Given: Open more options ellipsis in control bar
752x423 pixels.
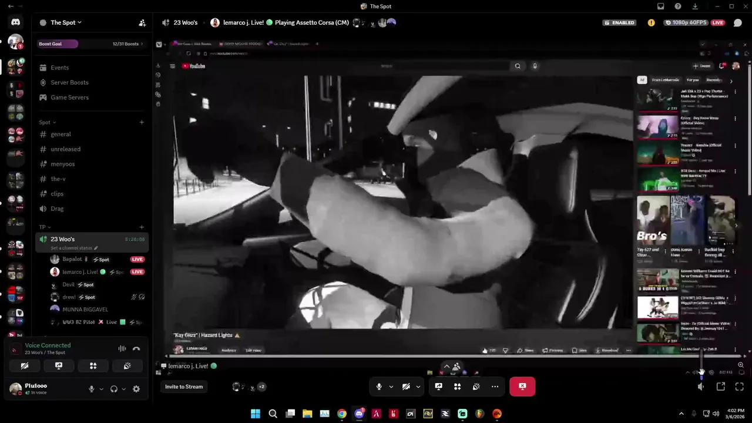Looking at the screenshot, I should tap(495, 387).
